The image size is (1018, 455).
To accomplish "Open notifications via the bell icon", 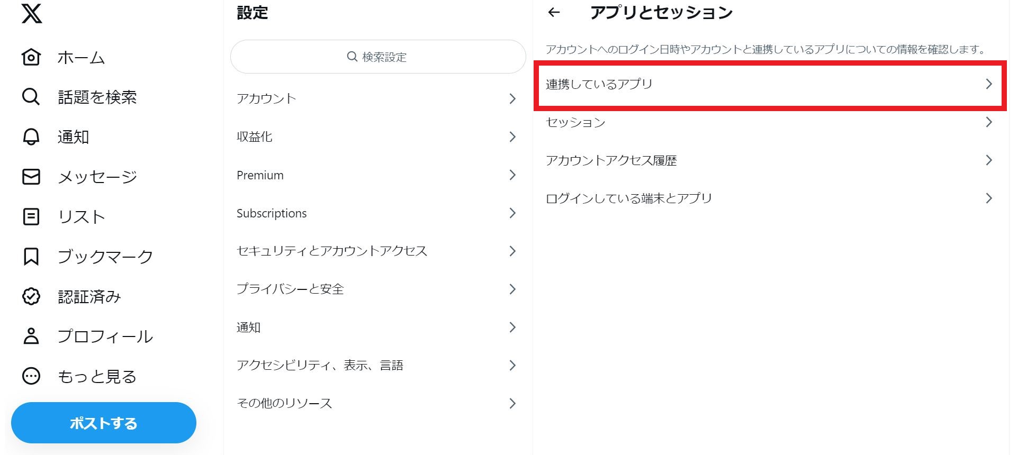I will 31,136.
